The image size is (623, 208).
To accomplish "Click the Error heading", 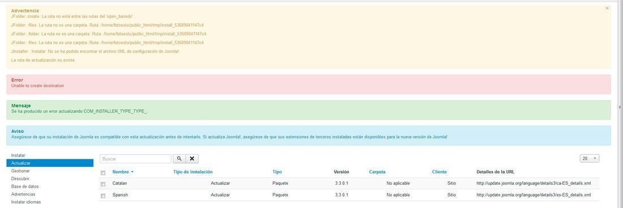I will point(17,80).
